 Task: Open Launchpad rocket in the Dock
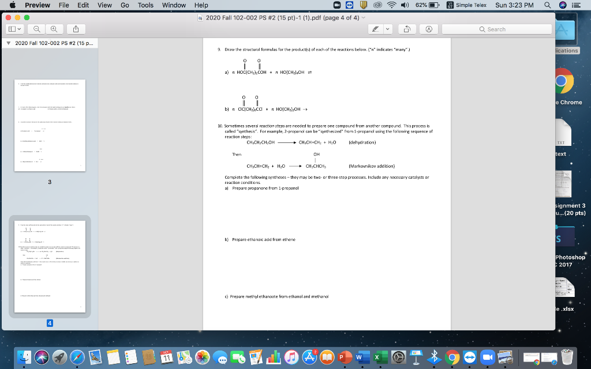(59, 357)
